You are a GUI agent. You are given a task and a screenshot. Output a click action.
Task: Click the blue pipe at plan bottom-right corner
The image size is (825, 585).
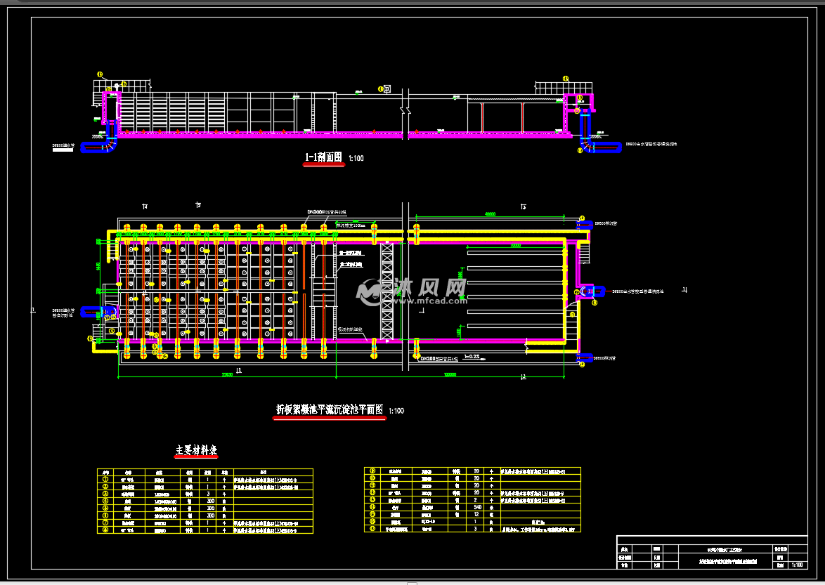coord(585,357)
